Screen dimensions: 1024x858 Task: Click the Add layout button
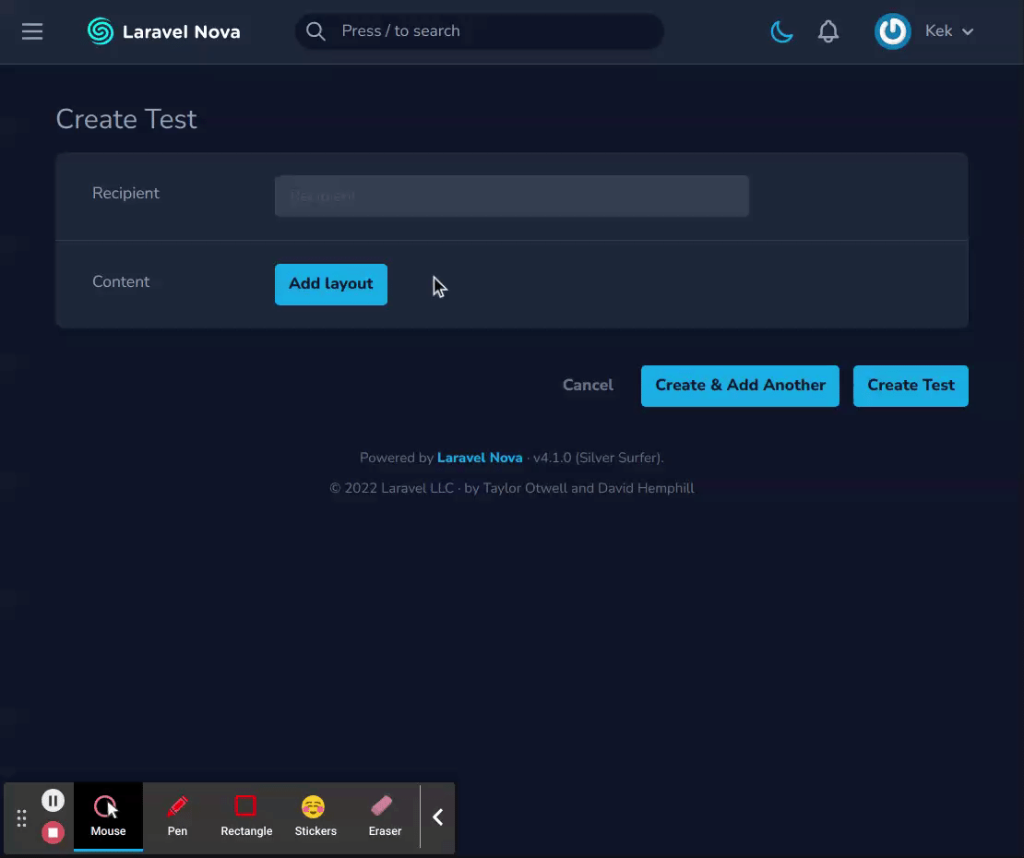(x=330, y=284)
